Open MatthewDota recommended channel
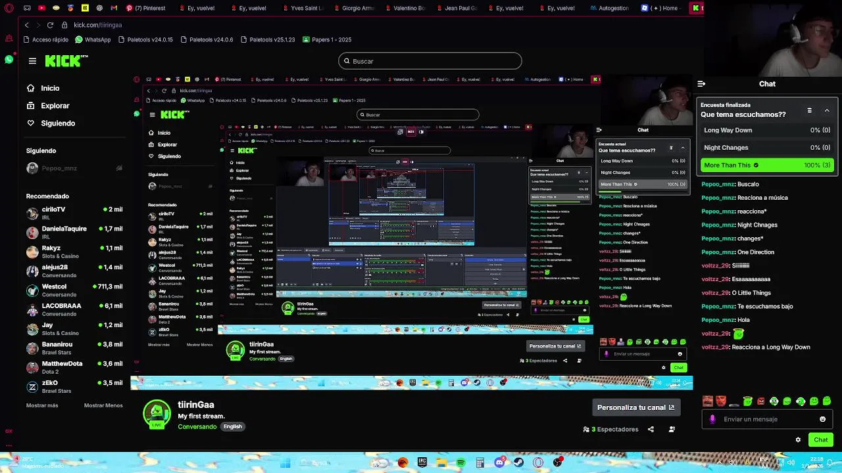This screenshot has height=473, width=842. [x=74, y=367]
